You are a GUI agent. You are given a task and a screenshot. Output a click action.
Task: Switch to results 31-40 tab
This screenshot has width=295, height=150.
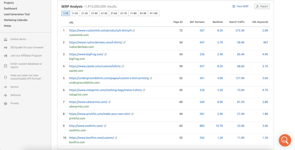click(94, 13)
